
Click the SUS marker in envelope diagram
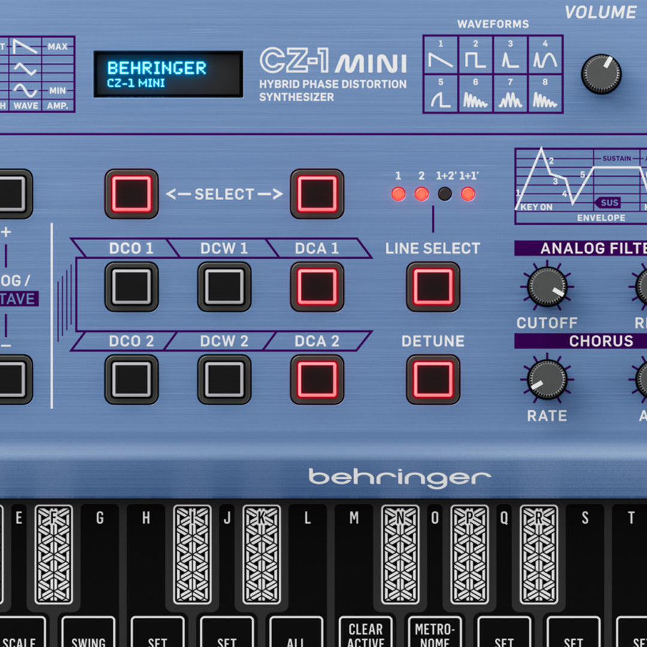pos(607,202)
